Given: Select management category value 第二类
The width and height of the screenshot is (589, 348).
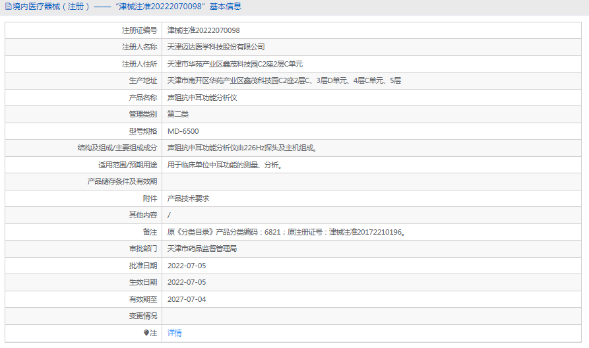Looking at the screenshot, I should pyautogui.click(x=177, y=114).
